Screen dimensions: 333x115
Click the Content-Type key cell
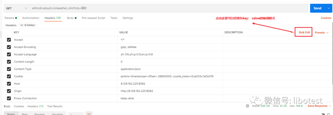(x=64, y=69)
